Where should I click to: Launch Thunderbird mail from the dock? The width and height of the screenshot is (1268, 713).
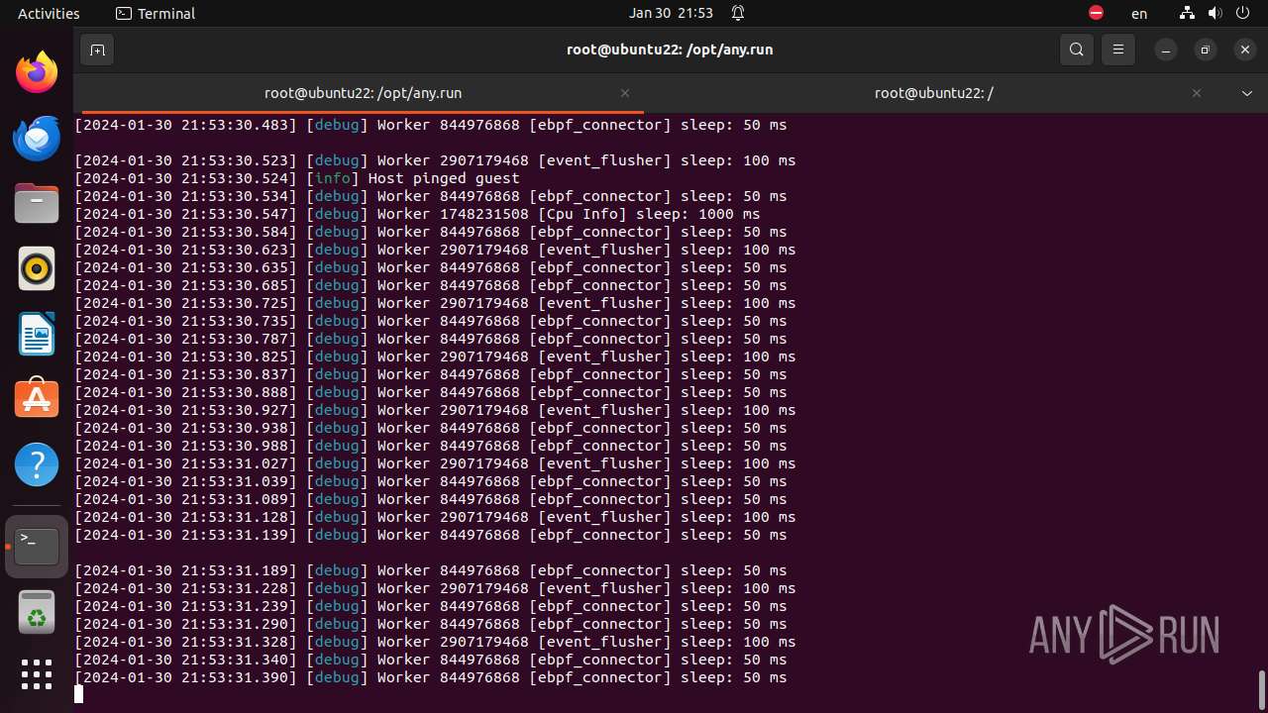(x=37, y=138)
